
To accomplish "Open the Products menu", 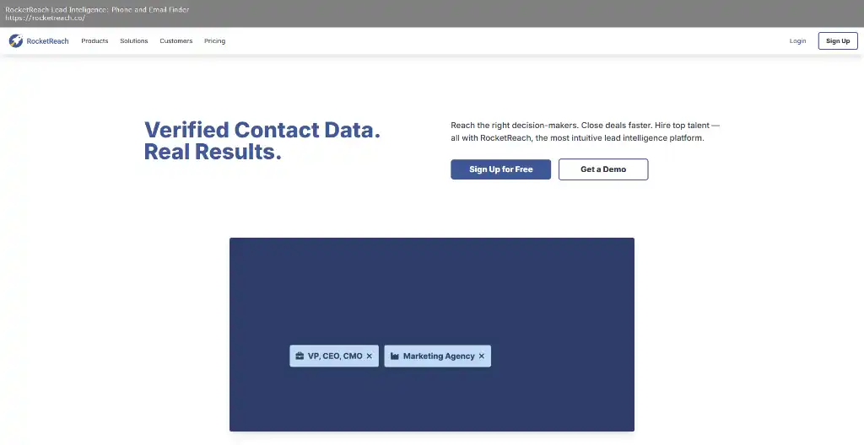I will pyautogui.click(x=94, y=40).
